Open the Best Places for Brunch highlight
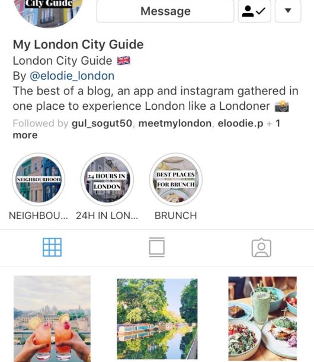The width and height of the screenshot is (314, 362). coord(176,179)
